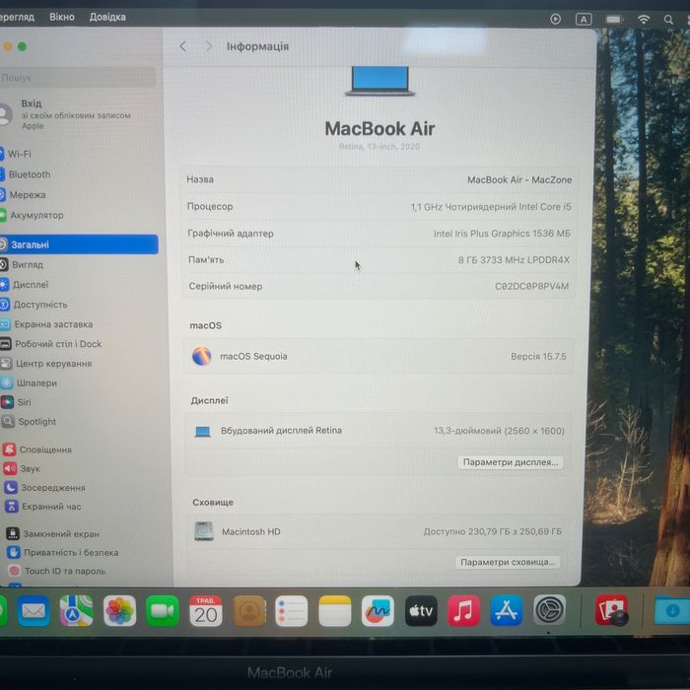The width and height of the screenshot is (690, 690).
Task: Open Мережа settings in the sidebar
Action: coord(79,194)
